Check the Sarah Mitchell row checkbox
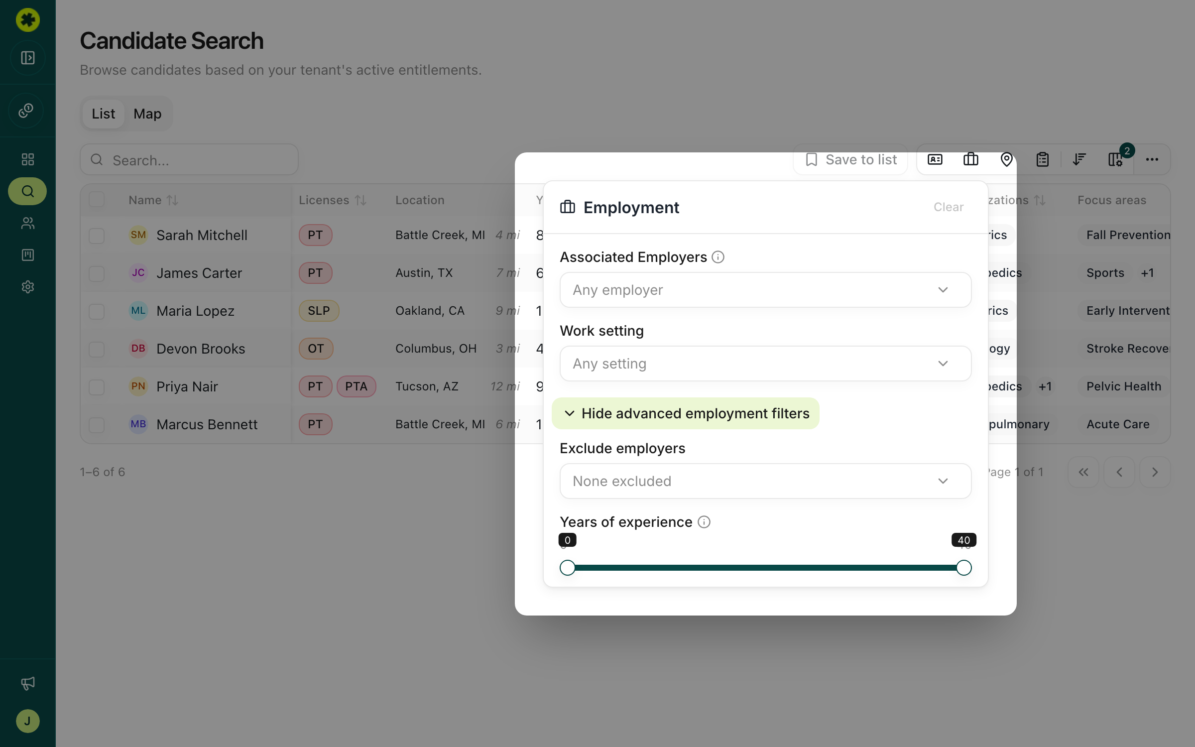This screenshot has height=747, width=1195. [97, 236]
